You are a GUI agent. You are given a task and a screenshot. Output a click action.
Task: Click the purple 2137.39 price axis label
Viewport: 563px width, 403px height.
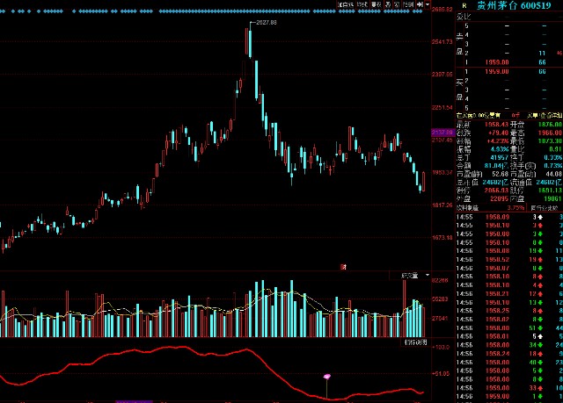click(442, 132)
